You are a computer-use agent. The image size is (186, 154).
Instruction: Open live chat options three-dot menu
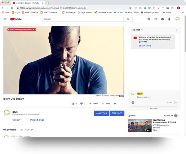pos(177,30)
